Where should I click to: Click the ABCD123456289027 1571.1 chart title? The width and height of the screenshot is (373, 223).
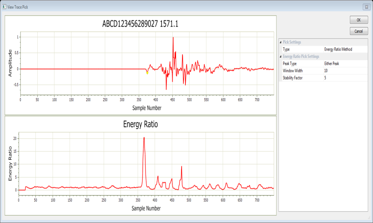click(x=140, y=24)
